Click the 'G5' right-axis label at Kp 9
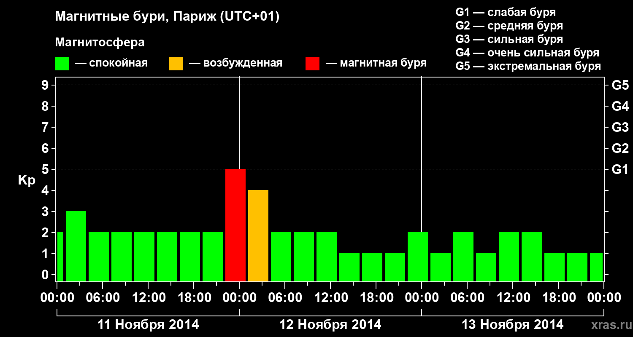The height and width of the screenshot is (337, 633). [x=620, y=85]
